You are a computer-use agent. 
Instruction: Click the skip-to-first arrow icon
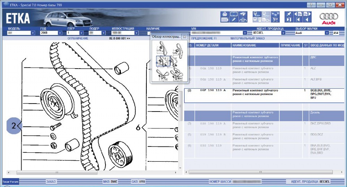click(298, 19)
